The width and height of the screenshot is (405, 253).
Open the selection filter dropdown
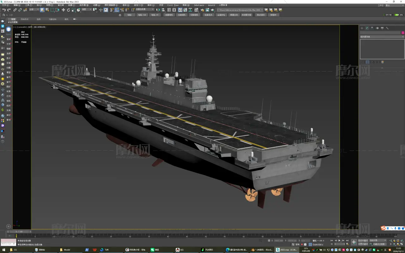(x=34, y=9)
